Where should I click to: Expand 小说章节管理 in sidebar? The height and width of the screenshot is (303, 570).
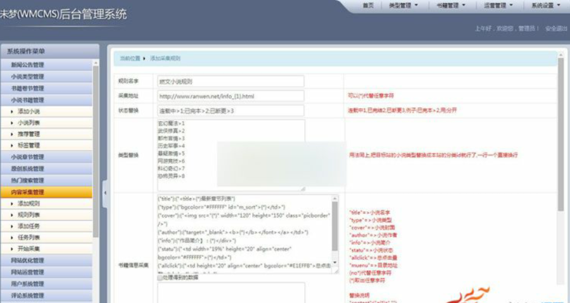(46, 157)
